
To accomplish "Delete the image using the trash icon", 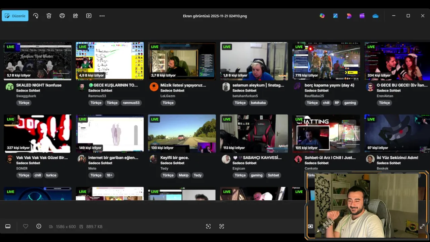I will (x=49, y=16).
